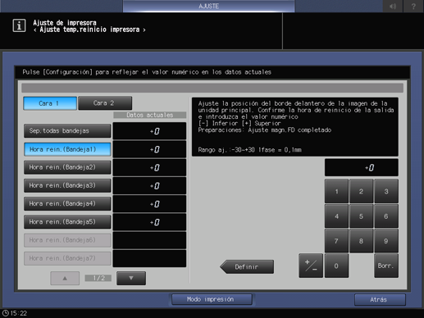Screen dimensions: 424x318
Task: Tap keypad number 9
Action: [386, 241]
